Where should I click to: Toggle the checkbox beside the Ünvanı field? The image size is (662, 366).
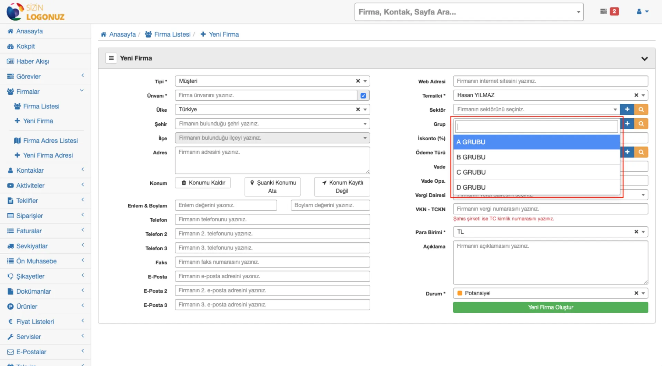coord(363,95)
